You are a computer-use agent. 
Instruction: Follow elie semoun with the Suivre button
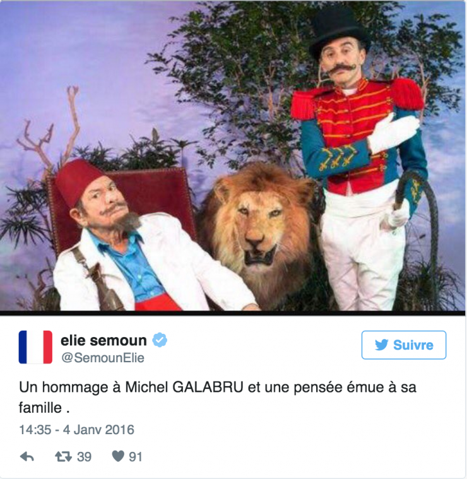[404, 345]
